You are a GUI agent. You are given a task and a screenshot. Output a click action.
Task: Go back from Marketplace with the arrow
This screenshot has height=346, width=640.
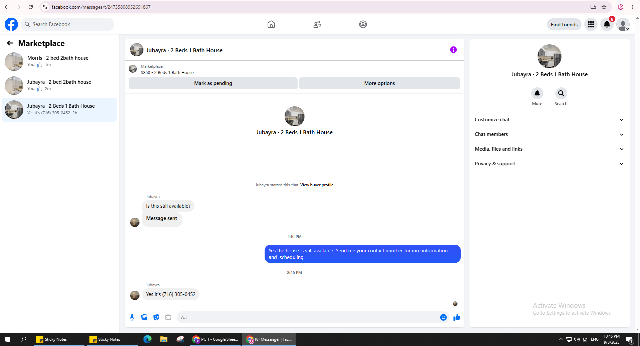tap(10, 43)
